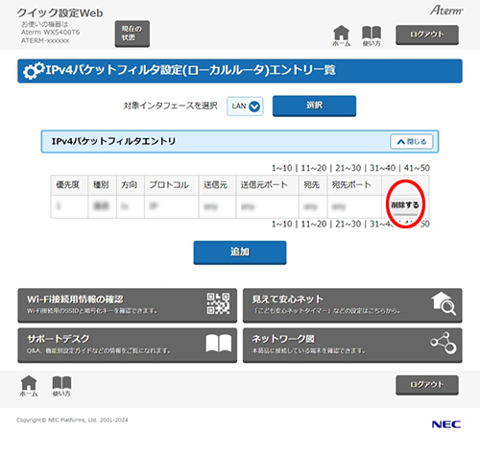Go to entries 41~50 in the top pager
Image resolution: width=480 pixels, height=455 pixels.
417,168
